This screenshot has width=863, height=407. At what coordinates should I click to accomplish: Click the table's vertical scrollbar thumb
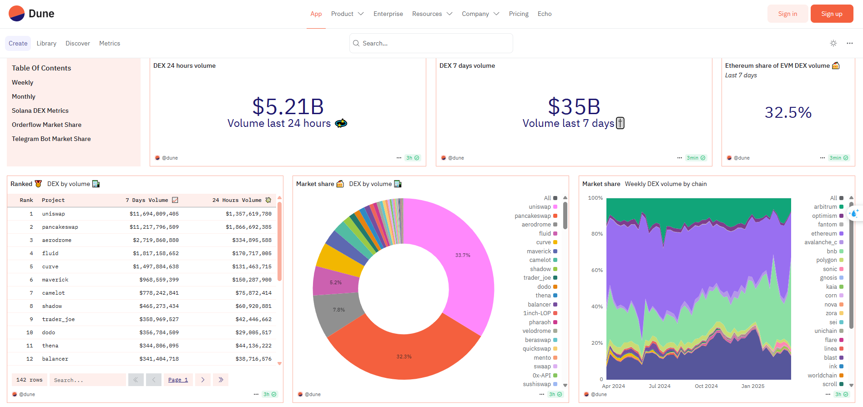(279, 241)
